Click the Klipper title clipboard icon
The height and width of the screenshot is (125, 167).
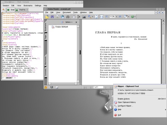click(x=116, y=86)
